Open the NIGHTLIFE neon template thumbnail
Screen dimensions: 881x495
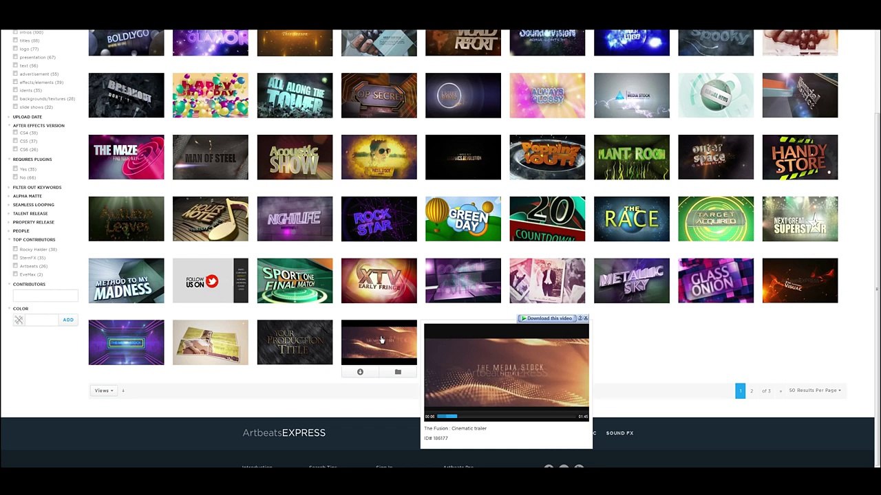tap(295, 219)
